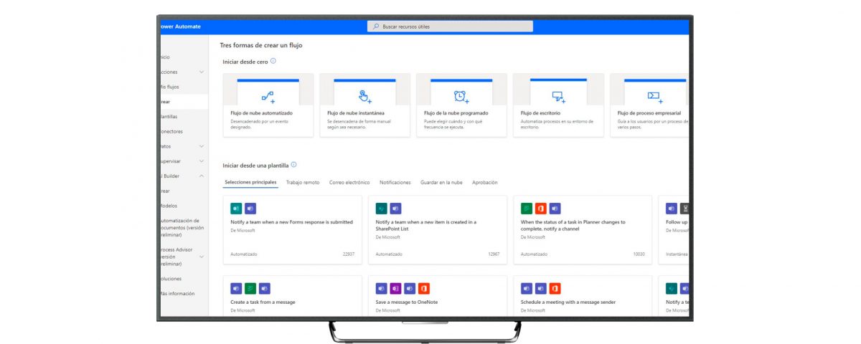This screenshot has height=344, width=861.
Task: Click Flujo de escritorio title
Action: [x=540, y=113]
